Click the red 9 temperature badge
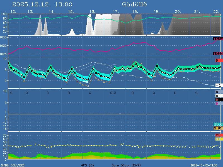Image resolution: width=223 pixels, height=167 pixels. (219, 60)
